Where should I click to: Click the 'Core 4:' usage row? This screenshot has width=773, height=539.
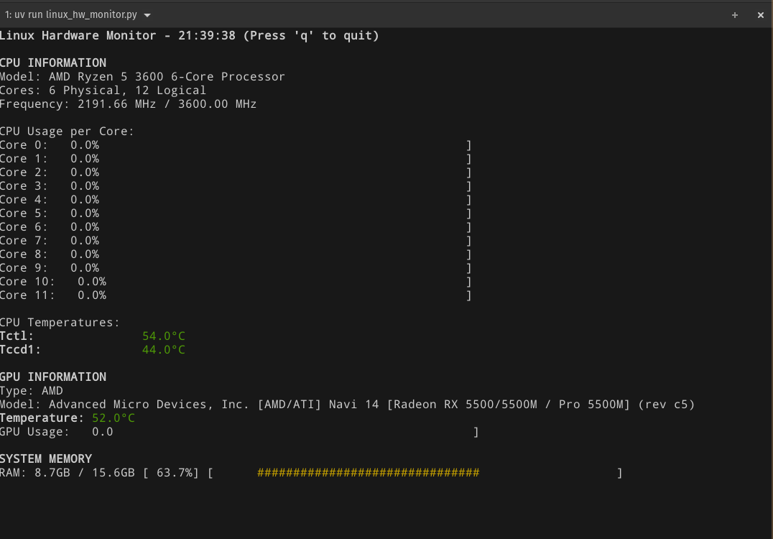pos(236,200)
